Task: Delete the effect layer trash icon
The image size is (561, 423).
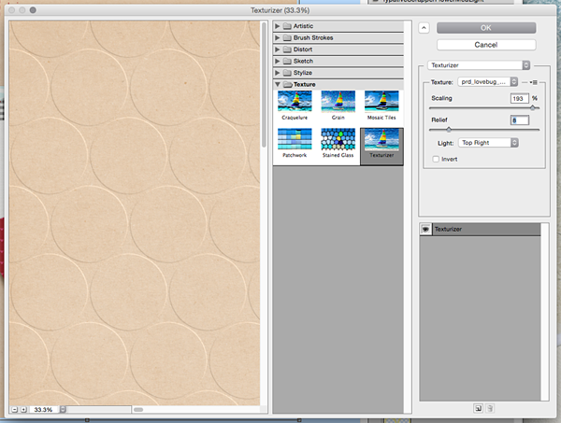Action: click(x=490, y=408)
